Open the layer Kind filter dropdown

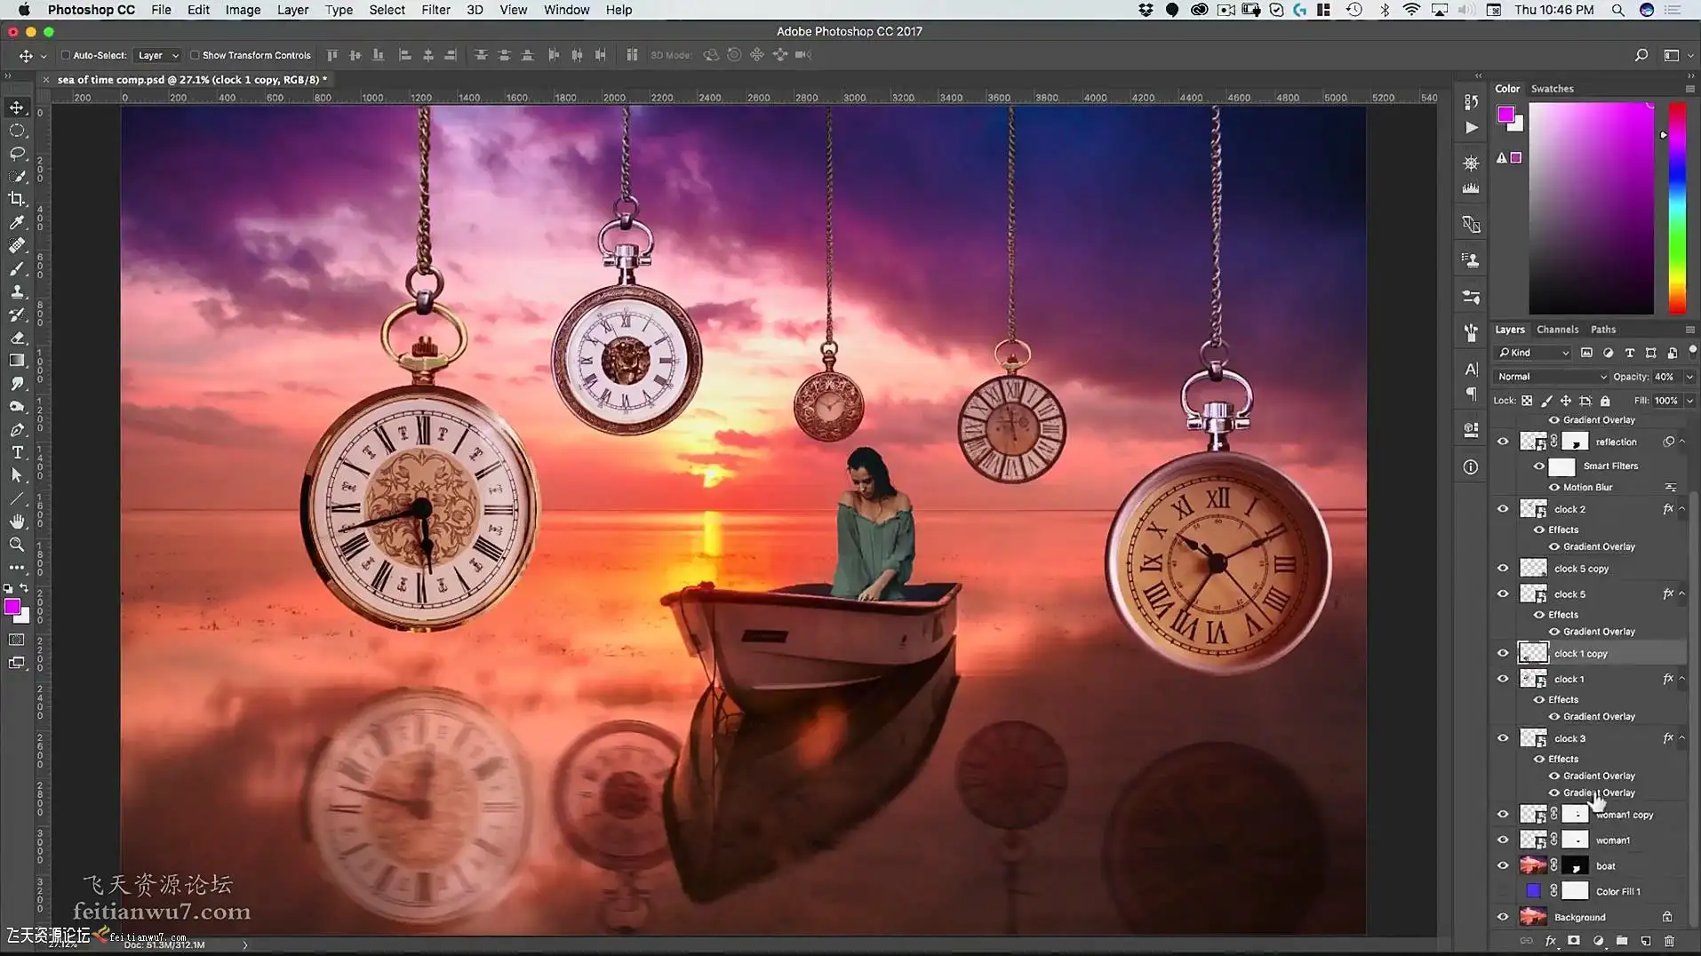pyautogui.click(x=1533, y=353)
